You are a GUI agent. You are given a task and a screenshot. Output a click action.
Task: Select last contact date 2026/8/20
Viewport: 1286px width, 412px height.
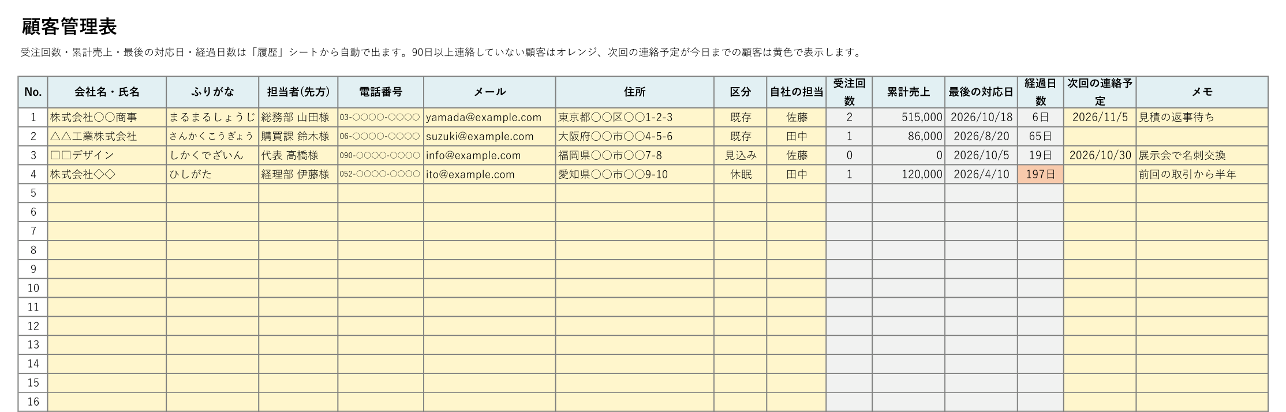tap(981, 136)
